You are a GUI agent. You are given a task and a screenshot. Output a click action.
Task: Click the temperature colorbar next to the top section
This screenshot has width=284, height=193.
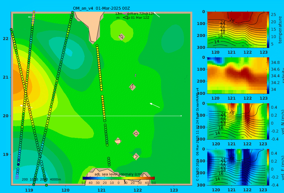coord(268,30)
